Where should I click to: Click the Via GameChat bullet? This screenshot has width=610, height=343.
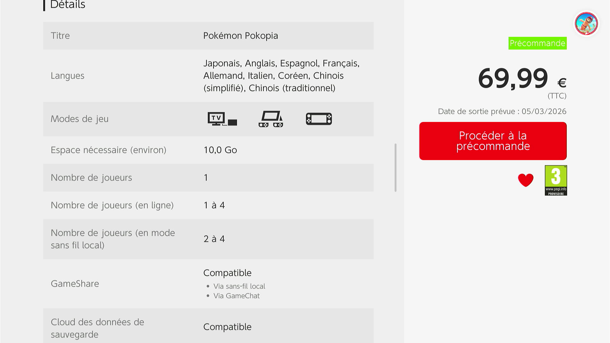[236, 296]
